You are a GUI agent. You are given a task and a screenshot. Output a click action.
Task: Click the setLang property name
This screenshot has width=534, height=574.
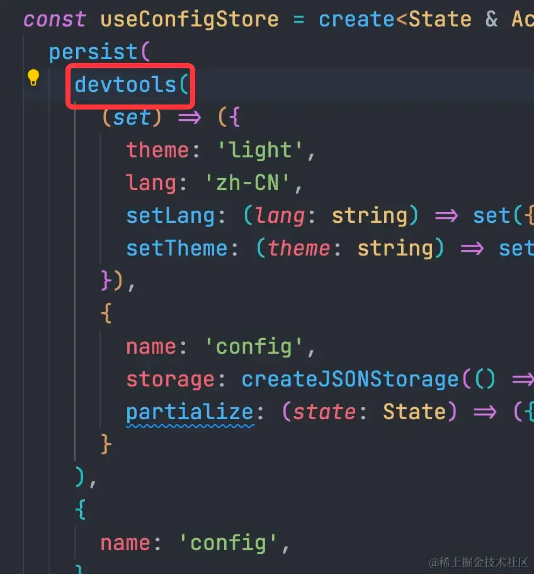[170, 216]
